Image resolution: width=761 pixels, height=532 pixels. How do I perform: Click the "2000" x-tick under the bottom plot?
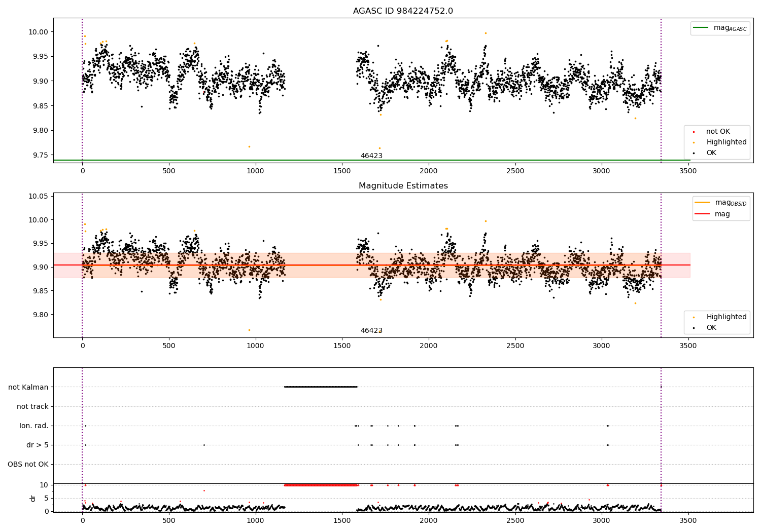pyautogui.click(x=429, y=520)
